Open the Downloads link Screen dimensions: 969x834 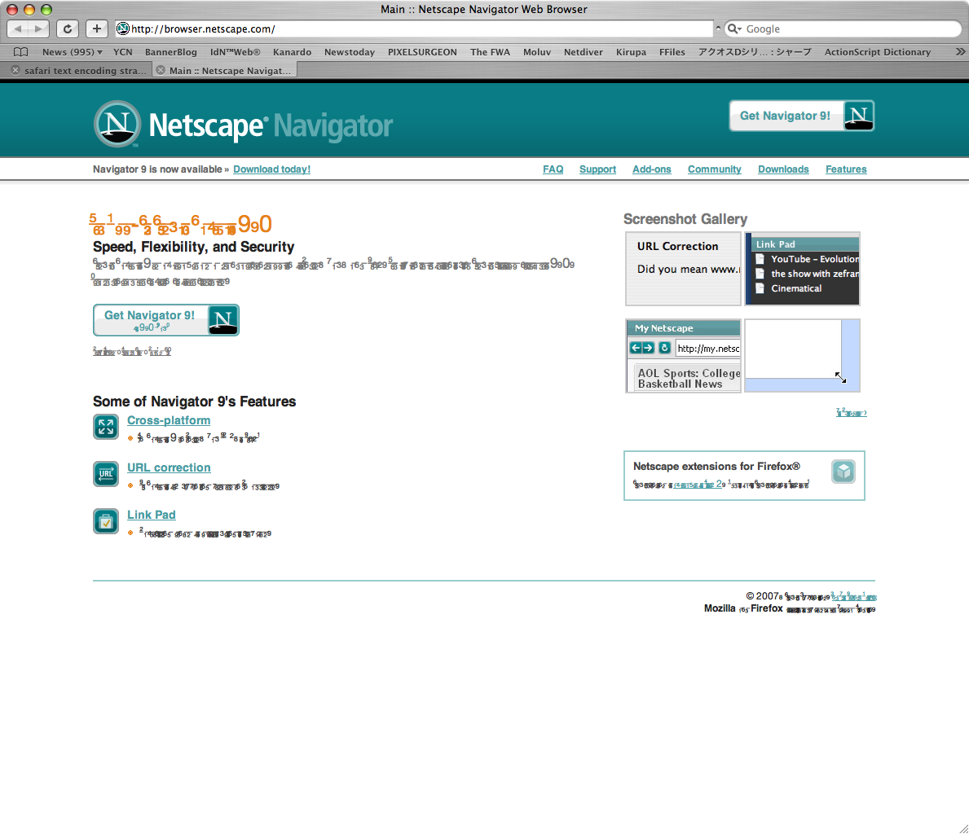tap(783, 169)
